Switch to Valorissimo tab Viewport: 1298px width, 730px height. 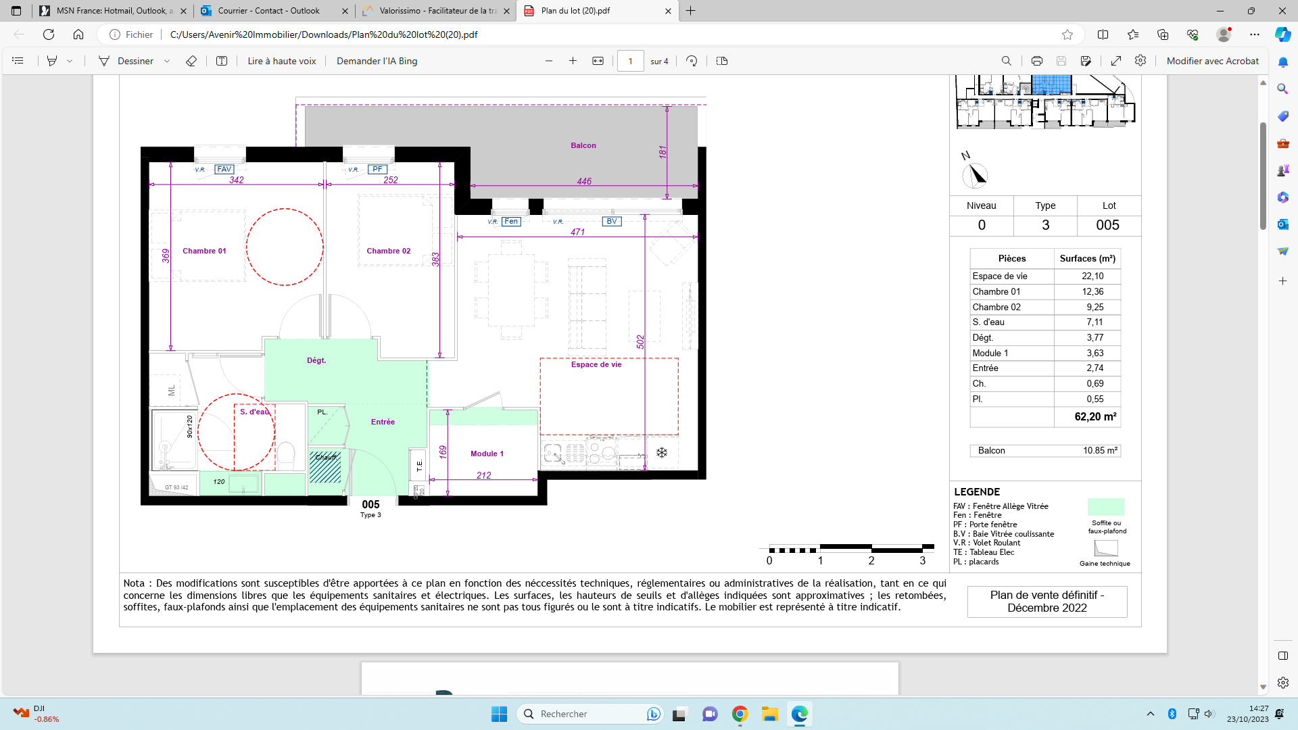pyautogui.click(x=435, y=11)
